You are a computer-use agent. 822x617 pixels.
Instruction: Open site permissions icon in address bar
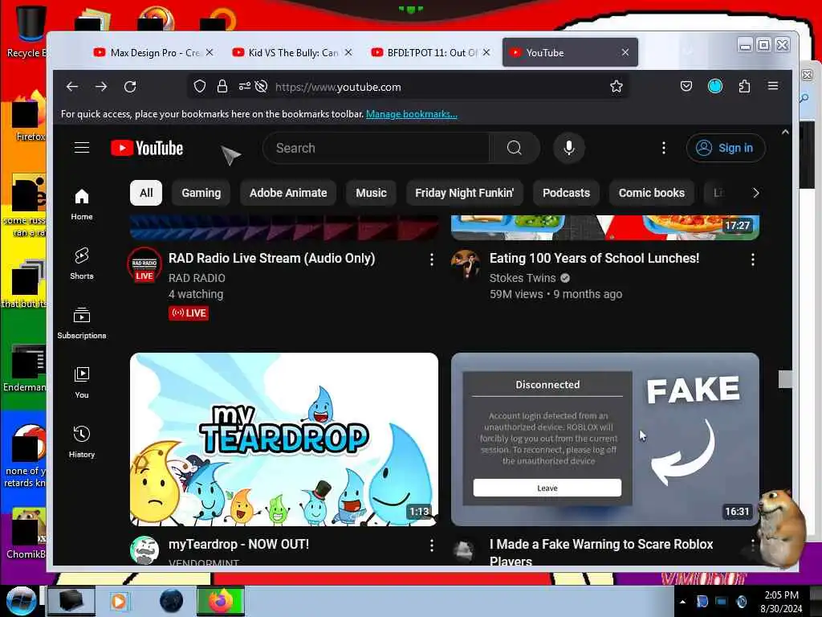click(x=244, y=87)
